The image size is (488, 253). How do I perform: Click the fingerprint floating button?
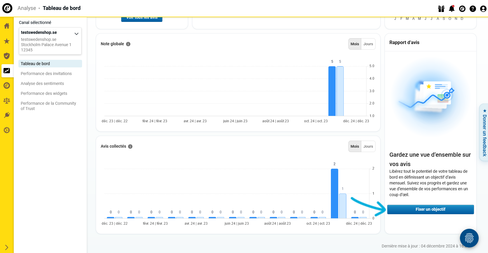point(469,238)
